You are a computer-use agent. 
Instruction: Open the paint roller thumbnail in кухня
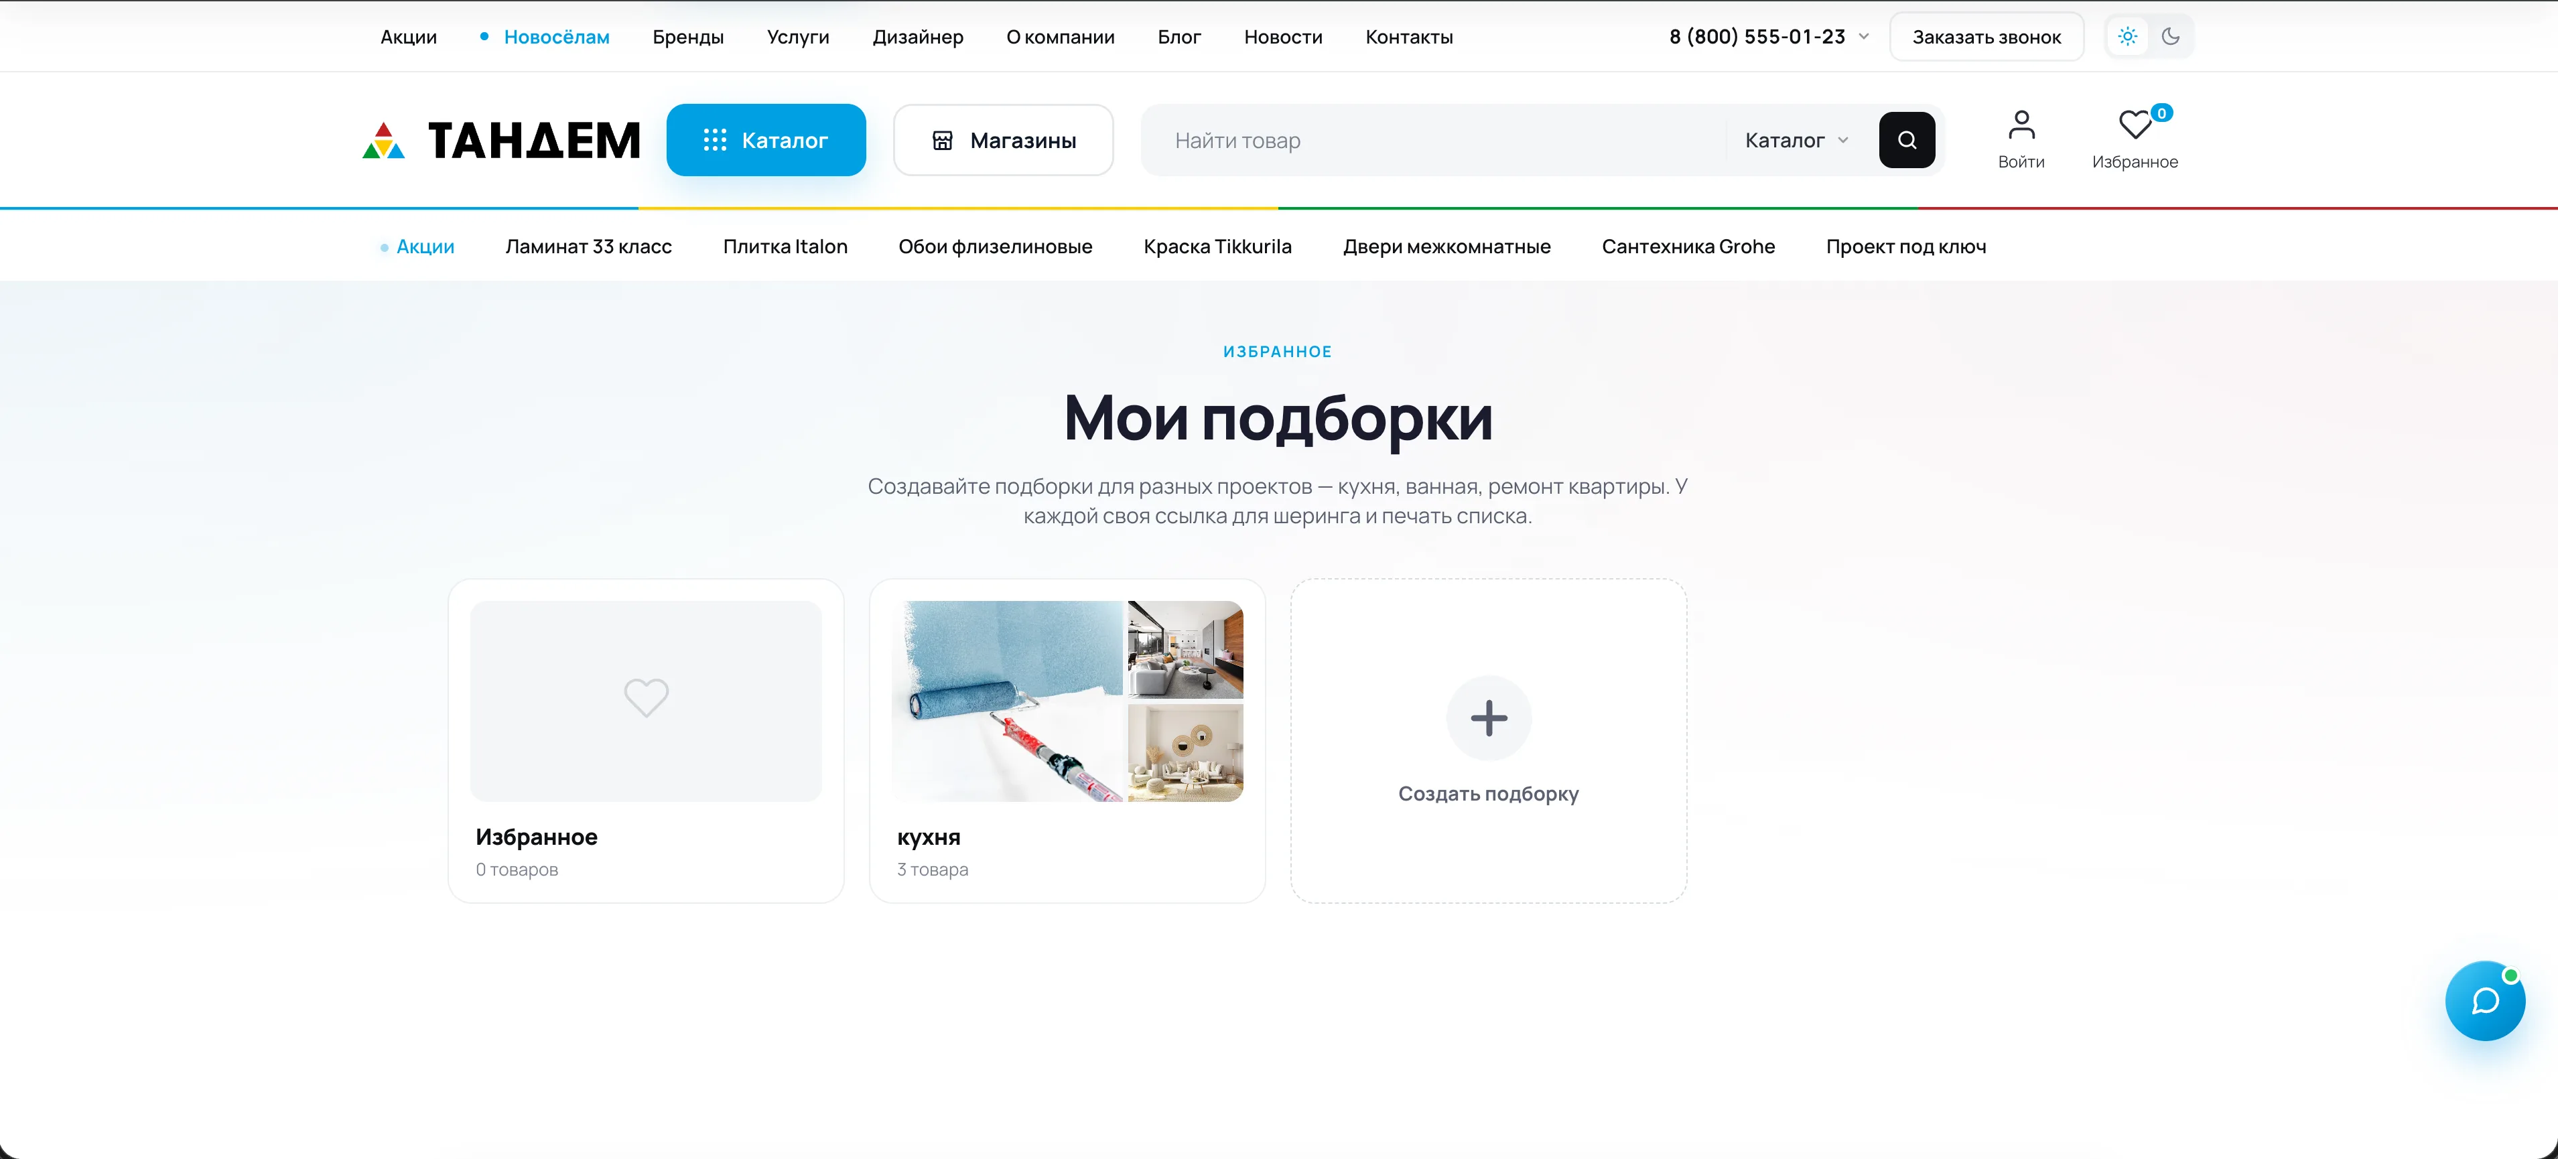pos(1007,701)
